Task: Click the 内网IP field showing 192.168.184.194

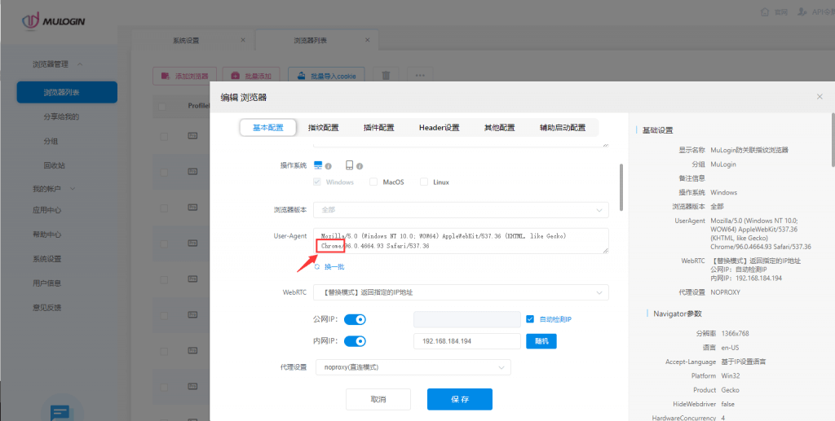Action: pos(467,341)
